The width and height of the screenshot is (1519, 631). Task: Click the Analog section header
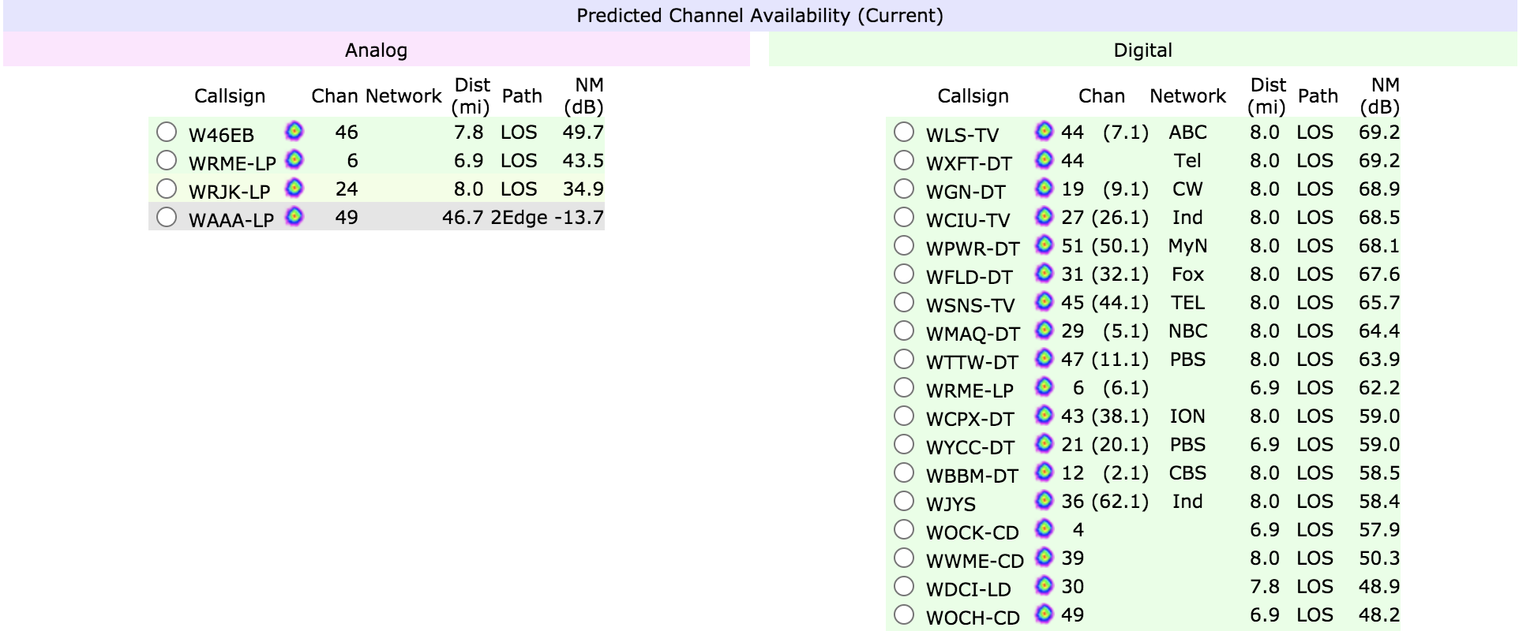[376, 50]
